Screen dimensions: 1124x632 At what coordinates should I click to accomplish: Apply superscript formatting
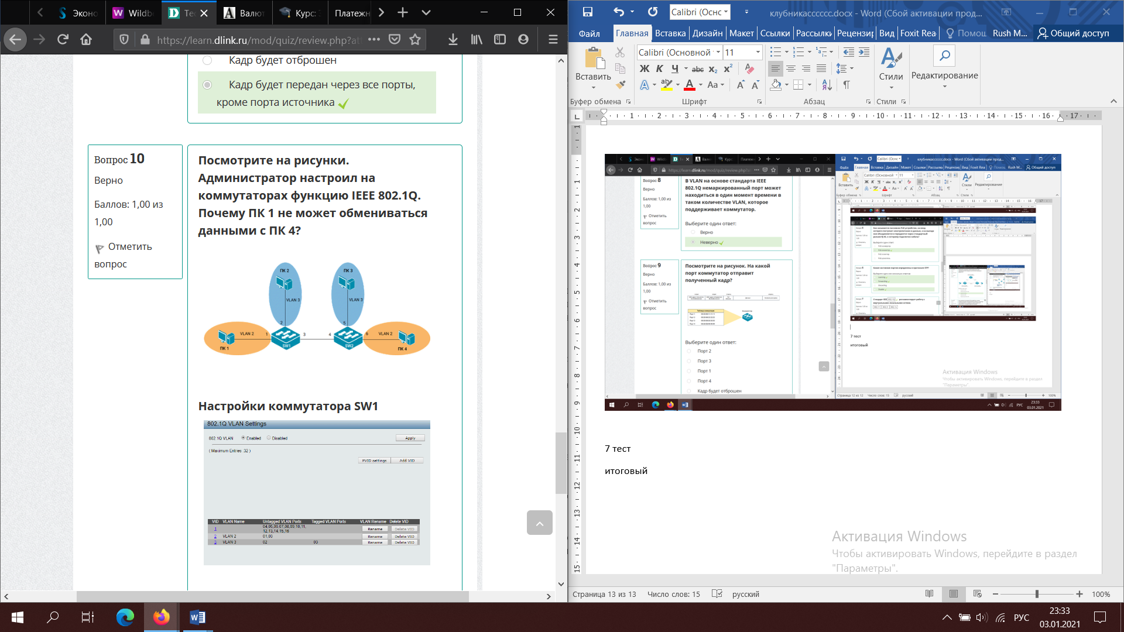(728, 69)
